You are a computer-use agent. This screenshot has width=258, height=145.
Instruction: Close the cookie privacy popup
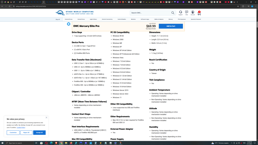(46, 118)
